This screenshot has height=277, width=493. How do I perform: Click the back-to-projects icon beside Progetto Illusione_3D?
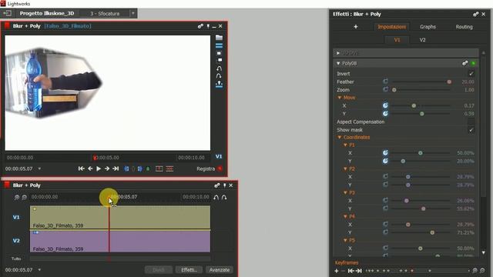(x=7, y=13)
